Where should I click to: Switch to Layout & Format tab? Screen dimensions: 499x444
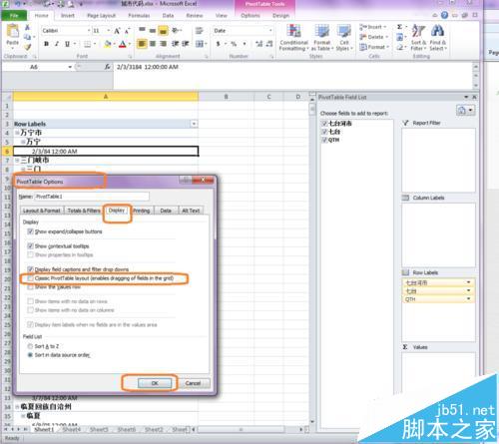click(42, 211)
